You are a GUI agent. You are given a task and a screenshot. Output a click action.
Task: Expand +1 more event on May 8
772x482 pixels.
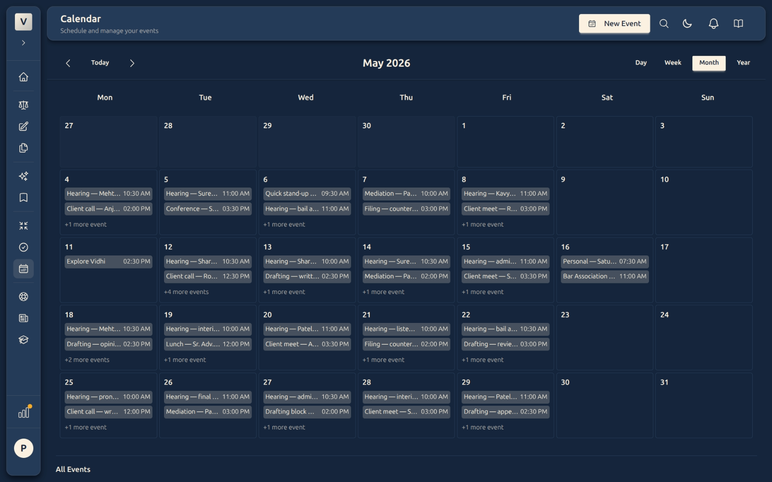tap(482, 225)
